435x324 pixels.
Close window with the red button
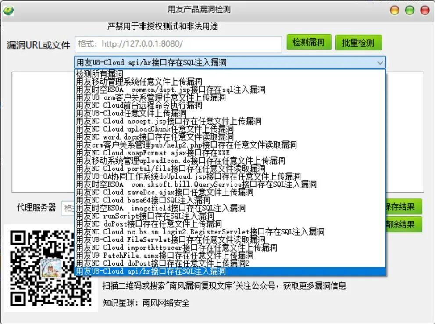425,10
